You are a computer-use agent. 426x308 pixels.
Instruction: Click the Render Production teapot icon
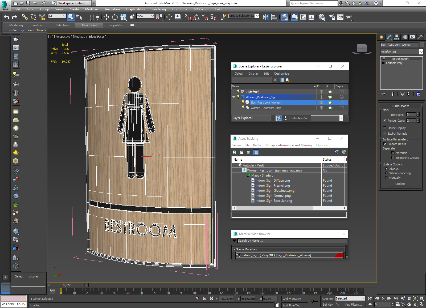click(349, 17)
